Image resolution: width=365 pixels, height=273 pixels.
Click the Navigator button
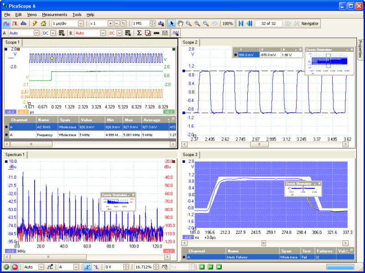coord(310,23)
